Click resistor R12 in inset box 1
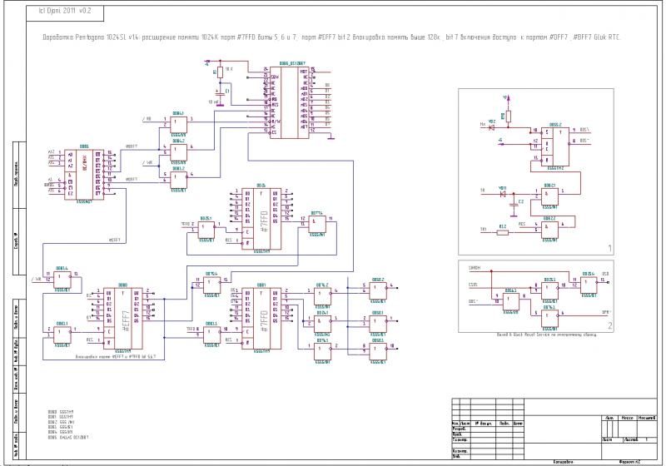This screenshot has height=466, width=666. pos(502,231)
